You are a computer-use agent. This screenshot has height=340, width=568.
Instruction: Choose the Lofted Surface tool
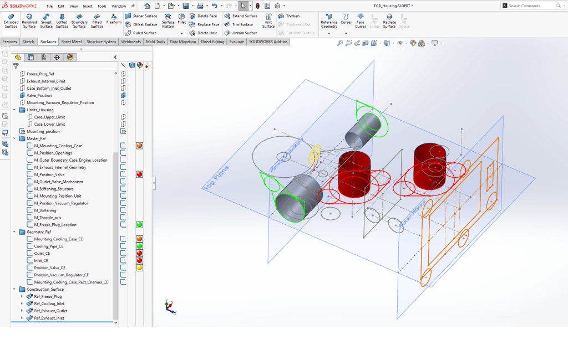tap(62, 20)
